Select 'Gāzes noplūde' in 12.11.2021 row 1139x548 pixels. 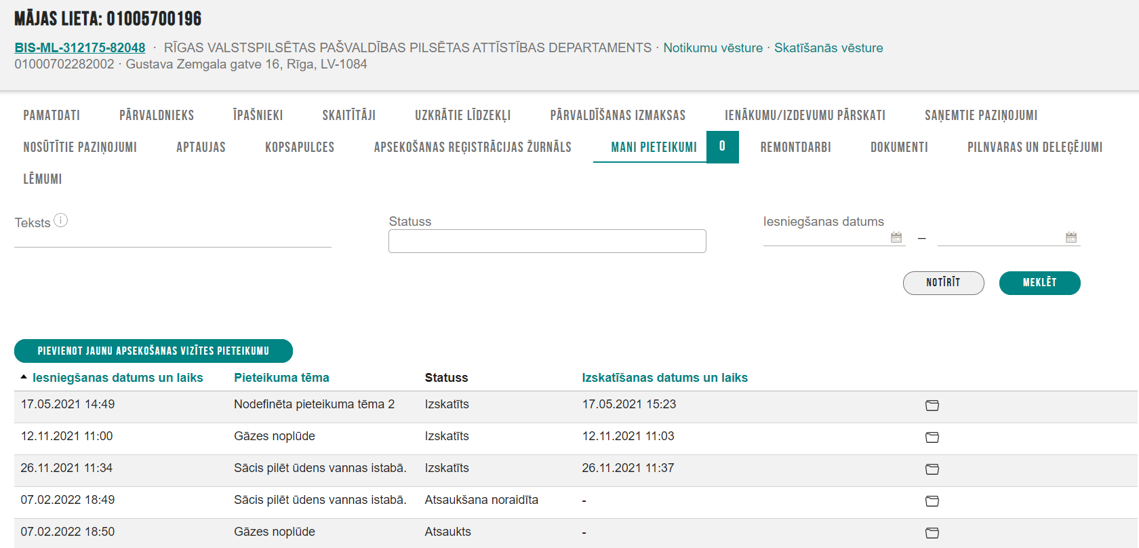[275, 436]
